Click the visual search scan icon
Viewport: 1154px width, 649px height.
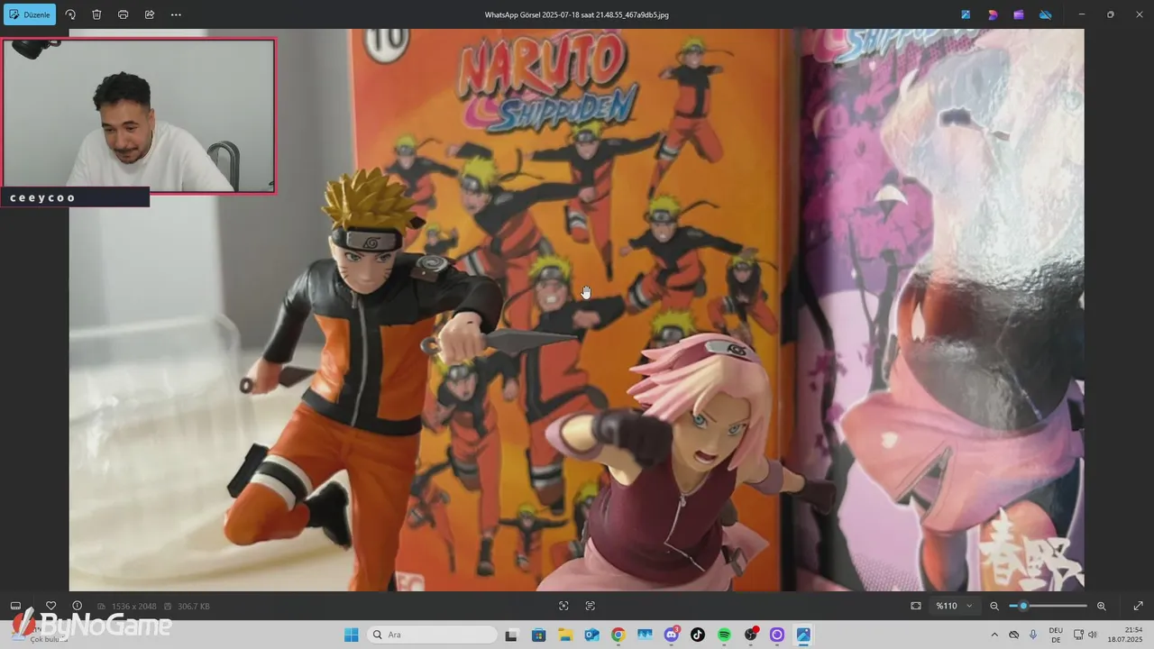(563, 606)
